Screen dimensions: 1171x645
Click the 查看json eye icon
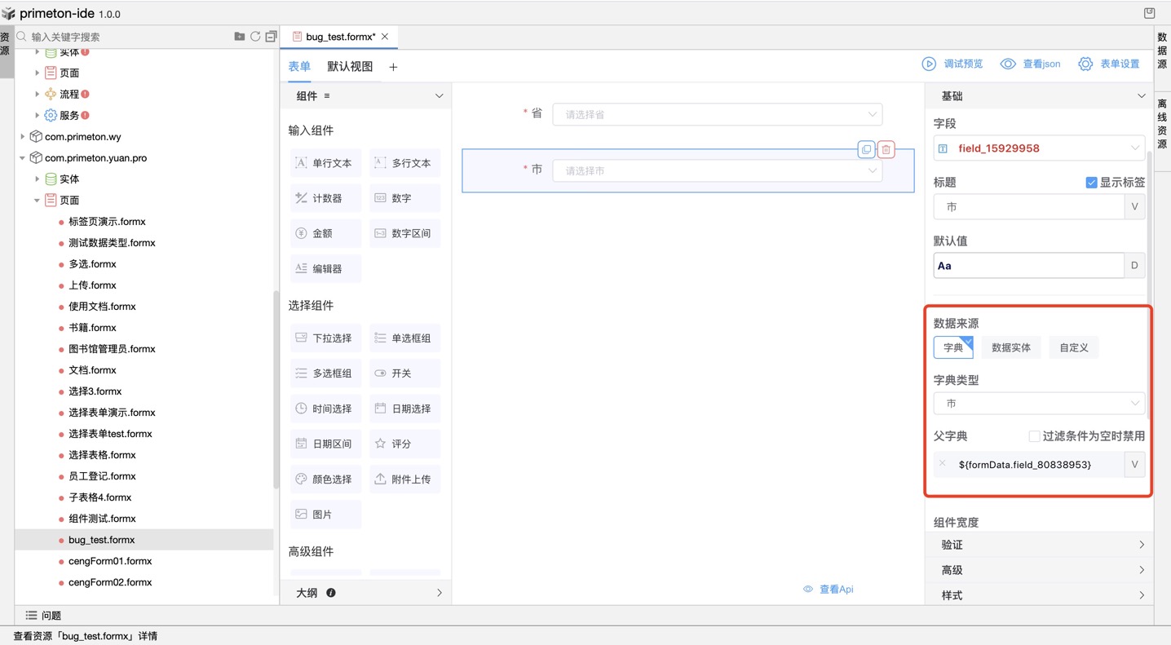tap(1008, 64)
